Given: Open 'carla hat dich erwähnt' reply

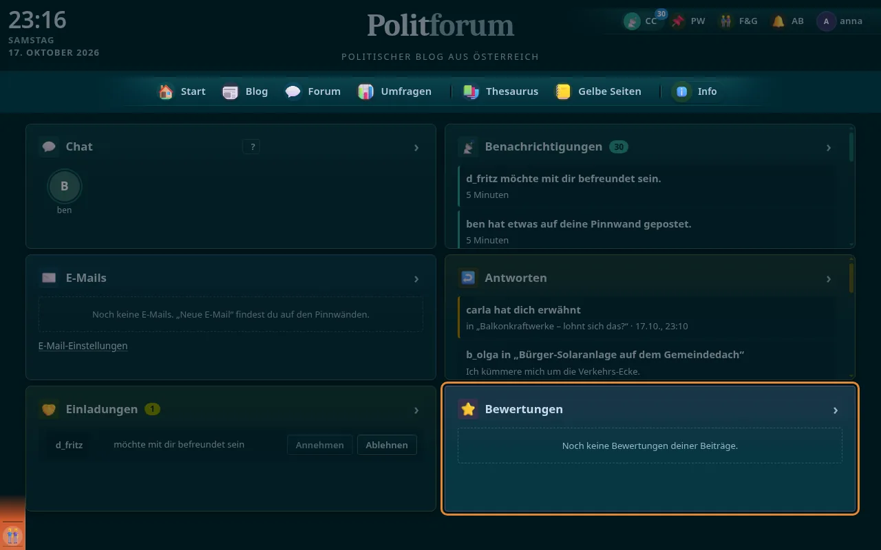Looking at the screenshot, I should [648, 318].
